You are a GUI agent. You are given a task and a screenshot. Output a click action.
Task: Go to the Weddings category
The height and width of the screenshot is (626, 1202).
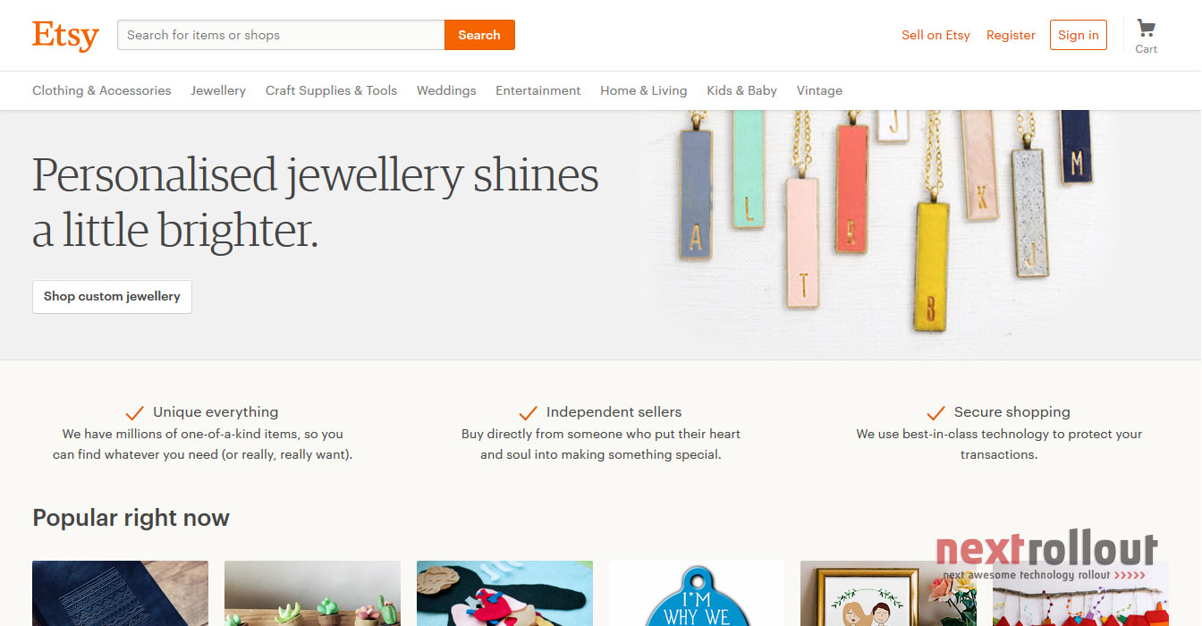point(446,90)
